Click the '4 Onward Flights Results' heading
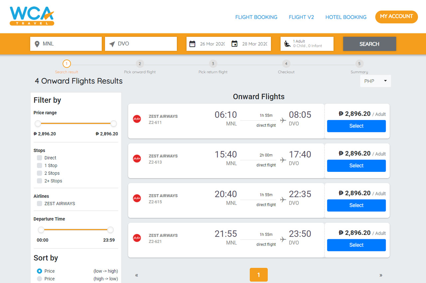This screenshot has height=283, width=426. point(79,81)
